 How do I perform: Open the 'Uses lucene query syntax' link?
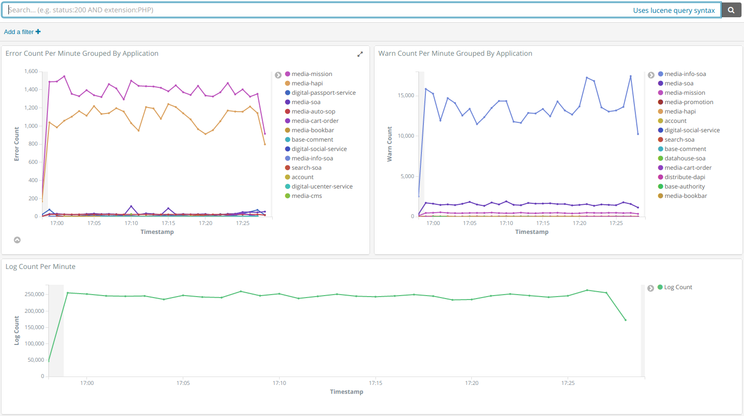point(673,10)
